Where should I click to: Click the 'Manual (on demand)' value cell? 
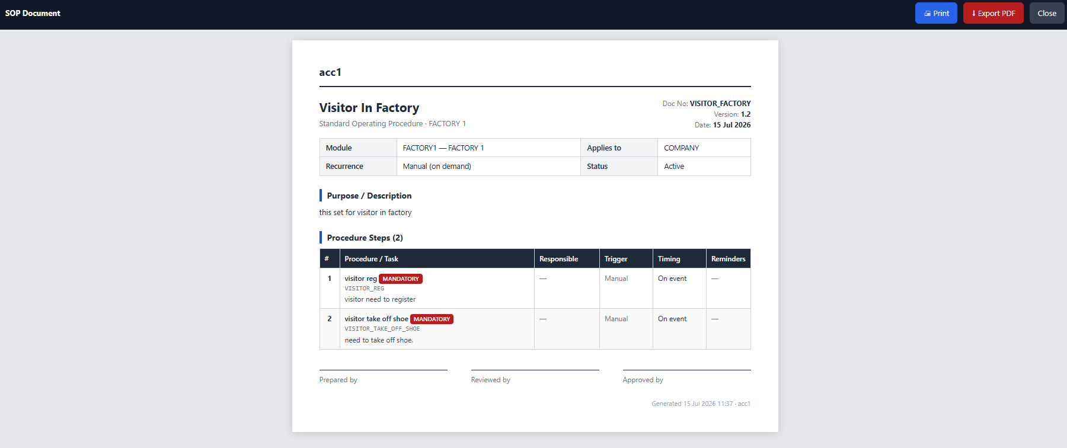tap(488, 167)
